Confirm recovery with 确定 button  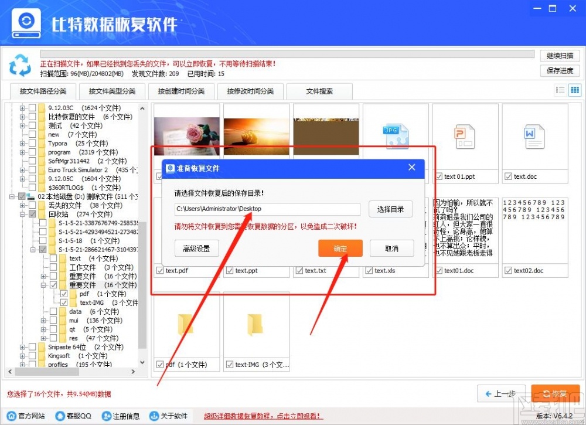click(340, 248)
